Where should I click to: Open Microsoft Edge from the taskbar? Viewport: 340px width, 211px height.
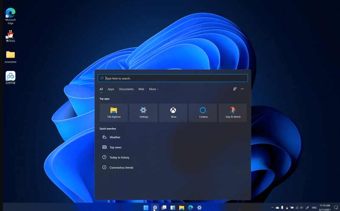[x=191, y=208]
